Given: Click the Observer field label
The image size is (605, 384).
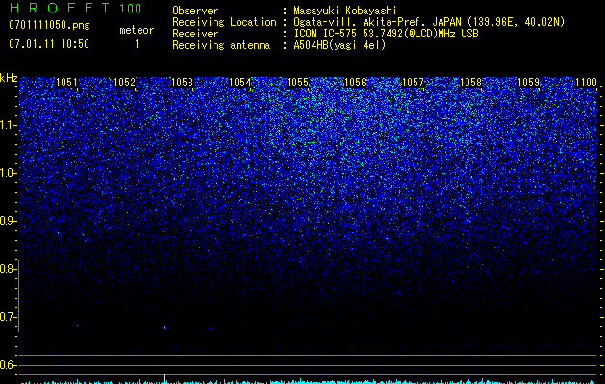Looking at the screenshot, I should [195, 11].
